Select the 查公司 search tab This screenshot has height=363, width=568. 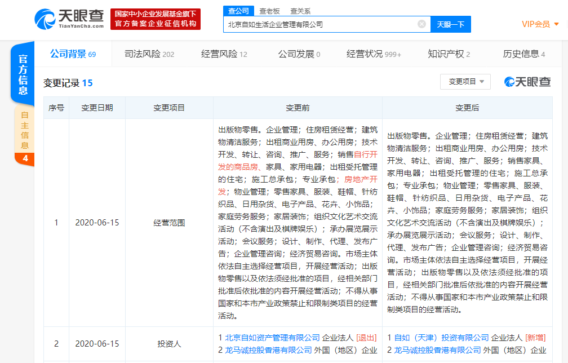pyautogui.click(x=239, y=11)
